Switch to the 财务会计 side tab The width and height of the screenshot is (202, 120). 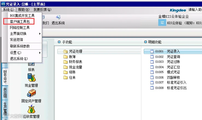tap(5, 77)
